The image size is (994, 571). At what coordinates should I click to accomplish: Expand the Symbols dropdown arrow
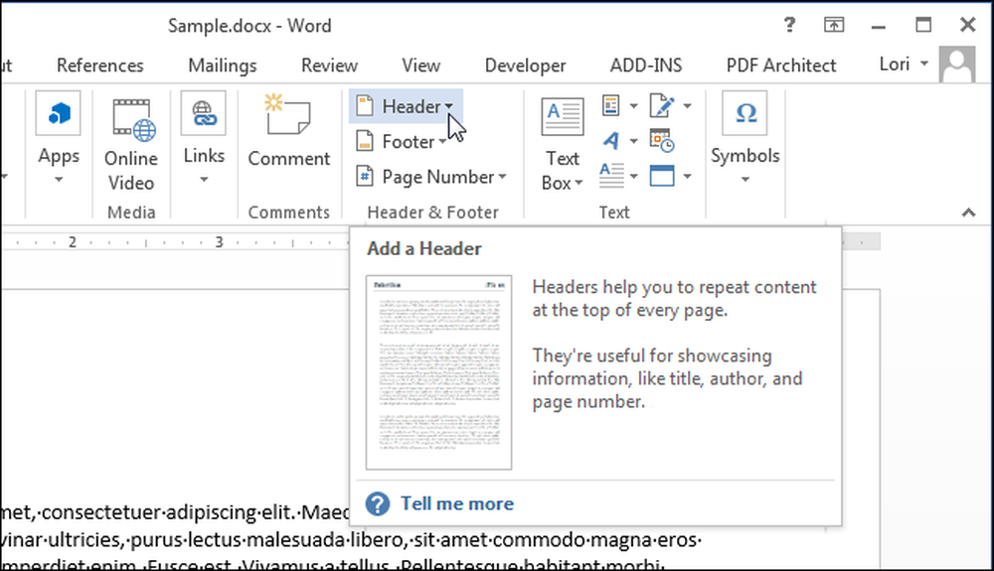click(x=745, y=180)
